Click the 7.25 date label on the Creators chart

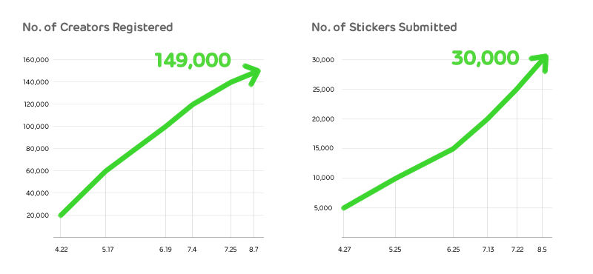point(231,250)
